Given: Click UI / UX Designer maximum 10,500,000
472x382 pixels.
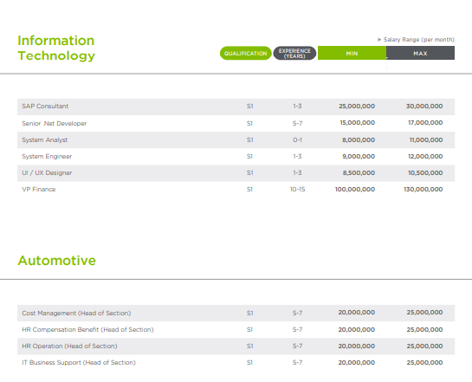Looking at the screenshot, I should click(425, 173).
